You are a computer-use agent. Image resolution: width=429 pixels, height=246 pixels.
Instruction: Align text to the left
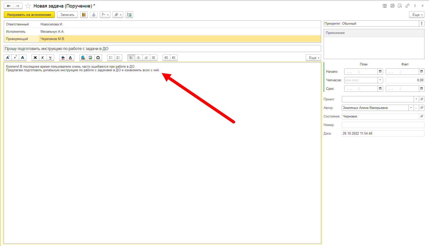pyautogui.click(x=131, y=58)
